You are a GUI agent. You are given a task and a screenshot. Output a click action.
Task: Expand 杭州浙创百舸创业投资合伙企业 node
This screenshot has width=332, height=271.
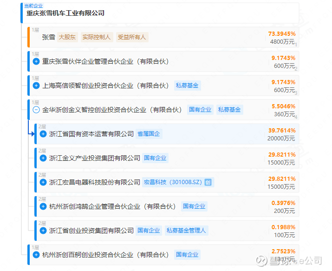click(36, 255)
